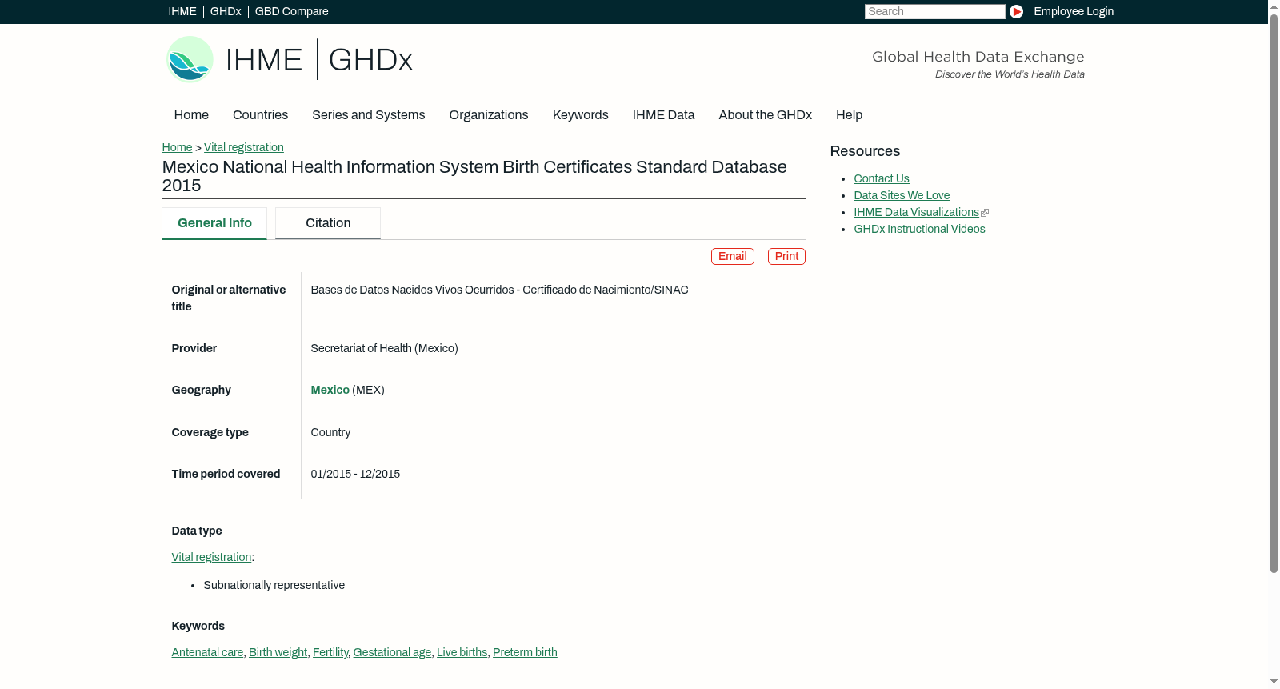Open the Antenatal care keyword
1280x689 pixels.
point(207,652)
